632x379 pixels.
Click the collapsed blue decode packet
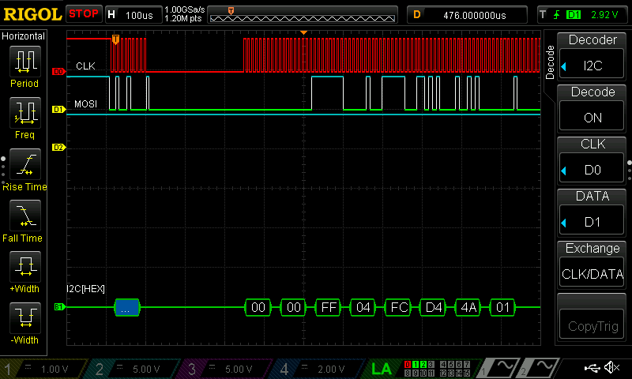click(x=127, y=307)
